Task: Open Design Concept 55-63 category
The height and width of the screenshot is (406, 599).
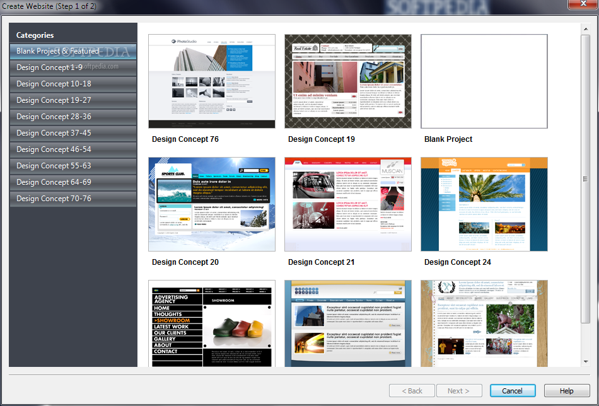Action: 73,166
